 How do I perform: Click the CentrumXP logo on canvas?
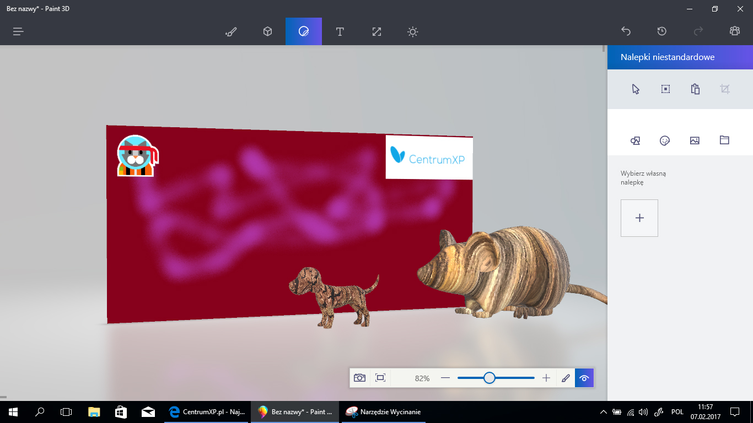click(429, 157)
